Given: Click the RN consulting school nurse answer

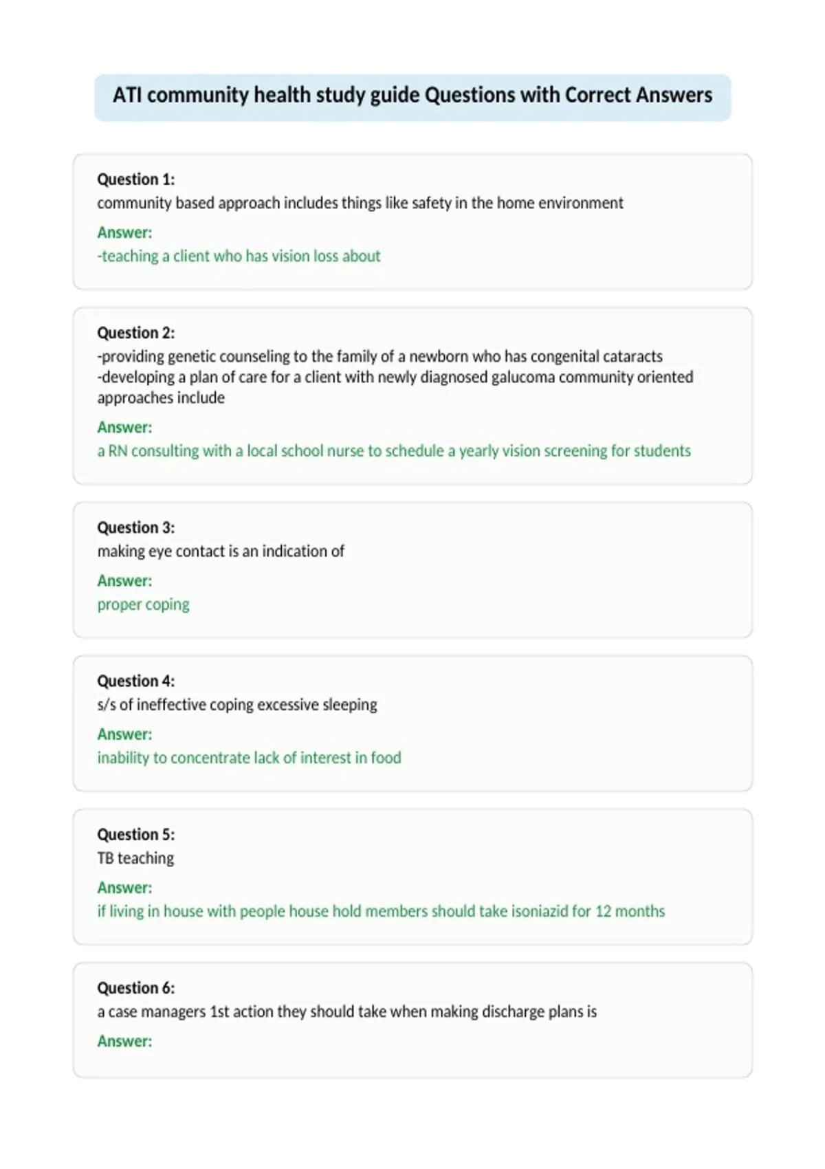Looking at the screenshot, I should point(394,450).
